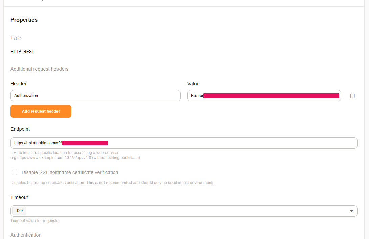Click the Disable SSL hostname verification label
Viewport: 369px width, 239px height.
pos(70,172)
